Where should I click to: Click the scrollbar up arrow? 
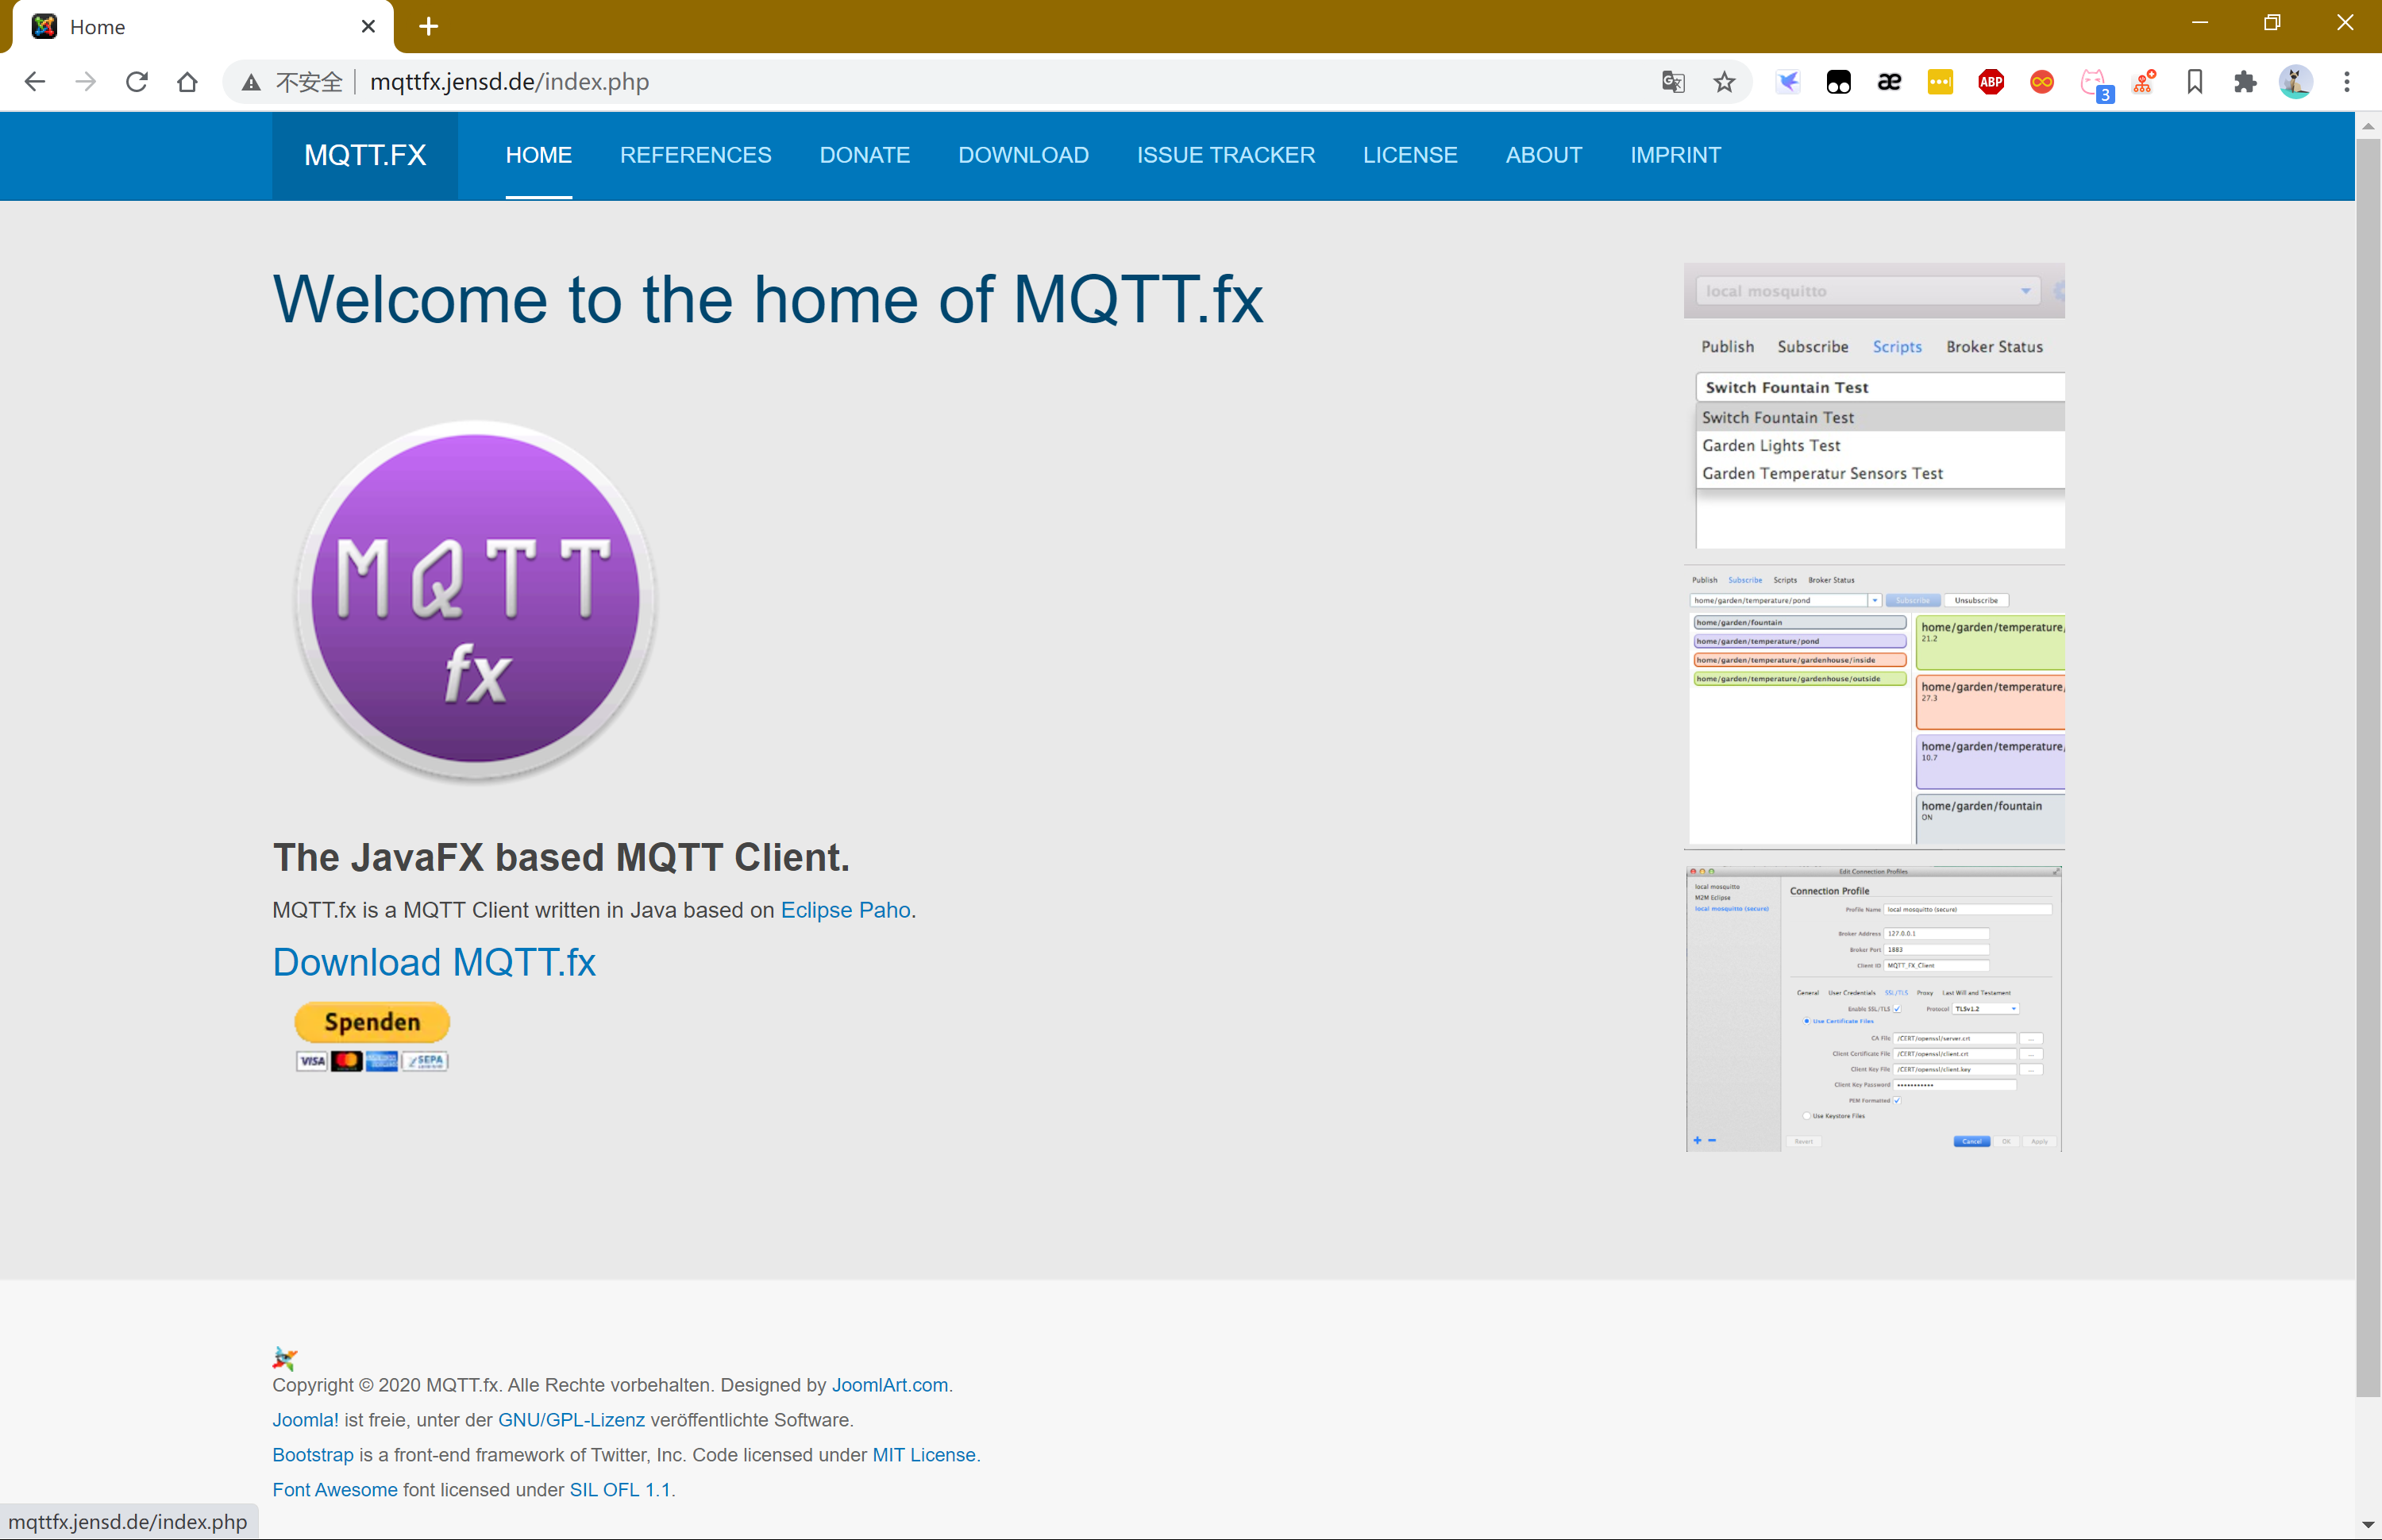point(2367,127)
